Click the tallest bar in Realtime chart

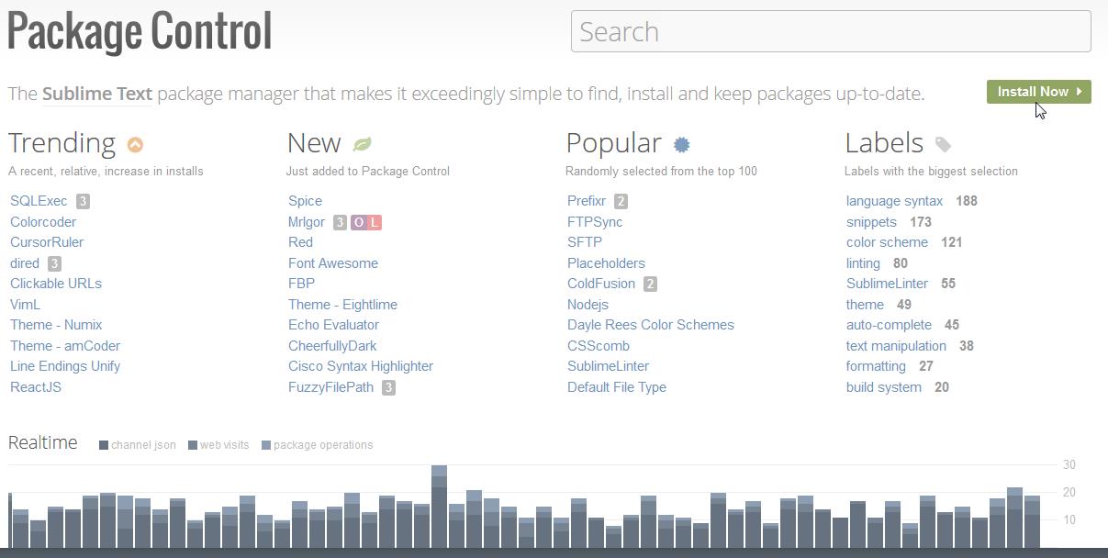coord(439,507)
